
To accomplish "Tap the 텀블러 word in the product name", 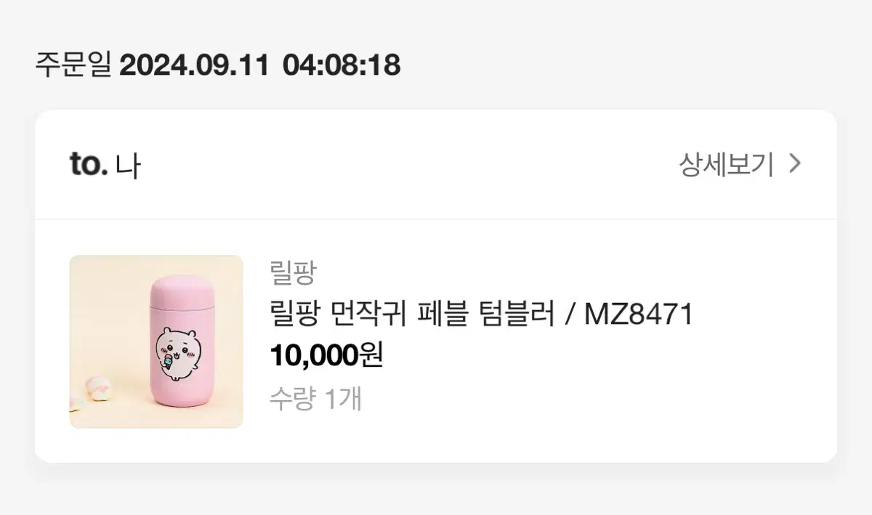I will [x=516, y=315].
